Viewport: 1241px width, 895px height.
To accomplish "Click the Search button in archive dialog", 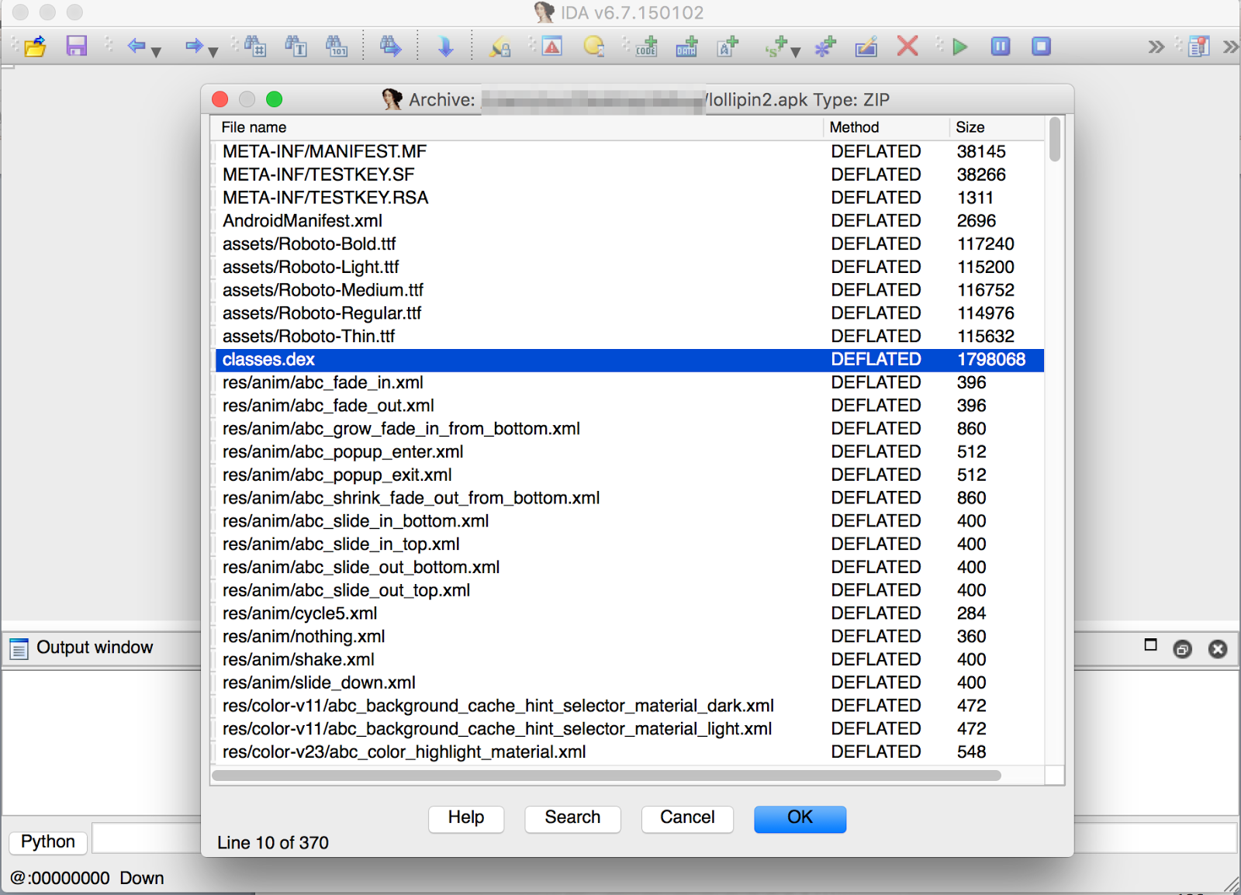I will pos(572,818).
